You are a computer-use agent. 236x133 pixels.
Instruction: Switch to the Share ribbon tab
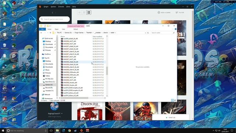tap(56, 29)
